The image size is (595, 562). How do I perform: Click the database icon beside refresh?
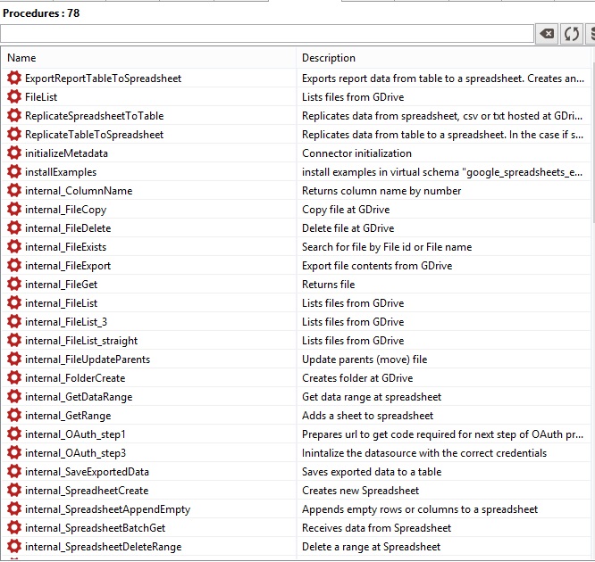(591, 34)
